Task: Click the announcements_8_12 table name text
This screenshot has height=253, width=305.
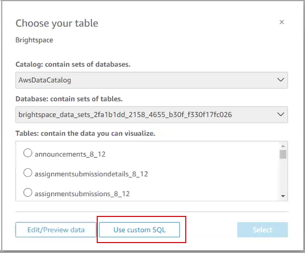Action: 70,154
